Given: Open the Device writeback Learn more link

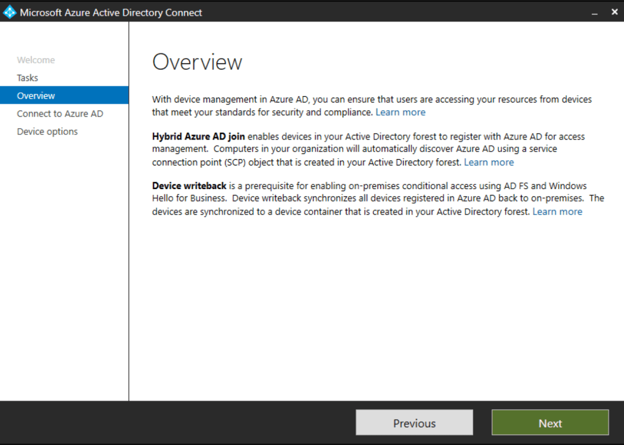Looking at the screenshot, I should coord(557,211).
